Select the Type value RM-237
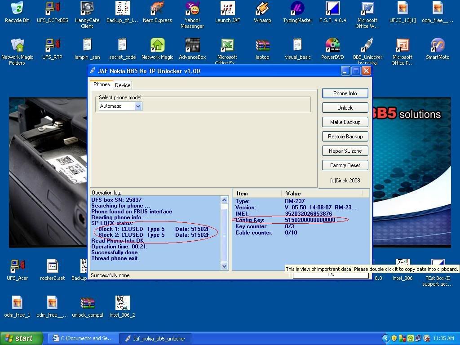Screen dimensions: 460x345 (295, 201)
